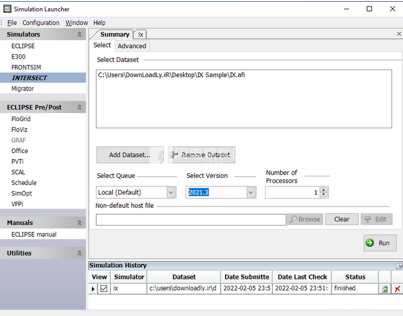Click the '2022-02-05 23:5' date submitted cell
The image size is (403, 316).
[x=247, y=289]
